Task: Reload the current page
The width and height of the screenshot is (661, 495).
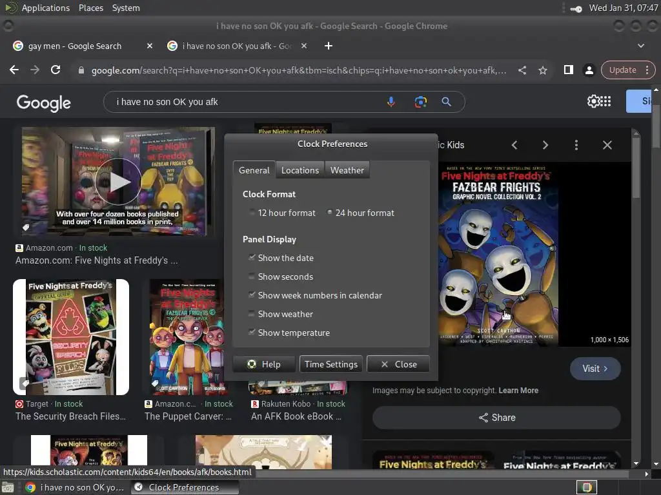Action: (56, 70)
